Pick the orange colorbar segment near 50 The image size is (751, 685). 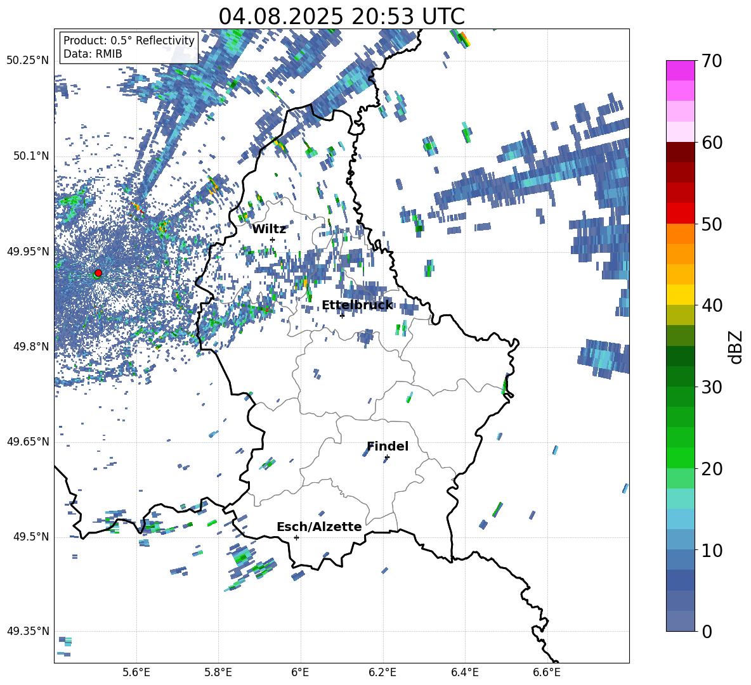tap(680, 234)
